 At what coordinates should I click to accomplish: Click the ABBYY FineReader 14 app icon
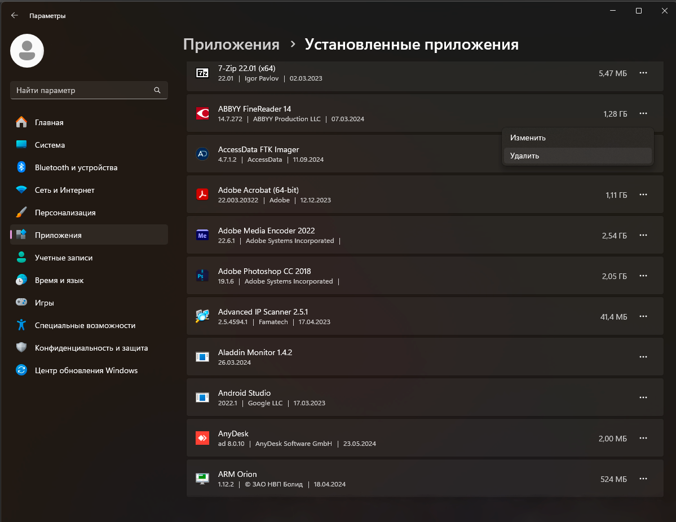pyautogui.click(x=202, y=113)
